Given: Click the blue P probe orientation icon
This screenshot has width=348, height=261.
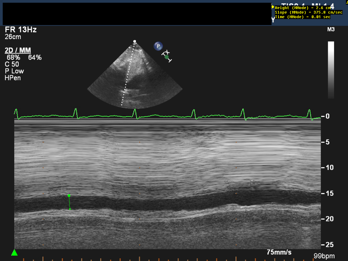Looking at the screenshot, I should [x=158, y=46].
